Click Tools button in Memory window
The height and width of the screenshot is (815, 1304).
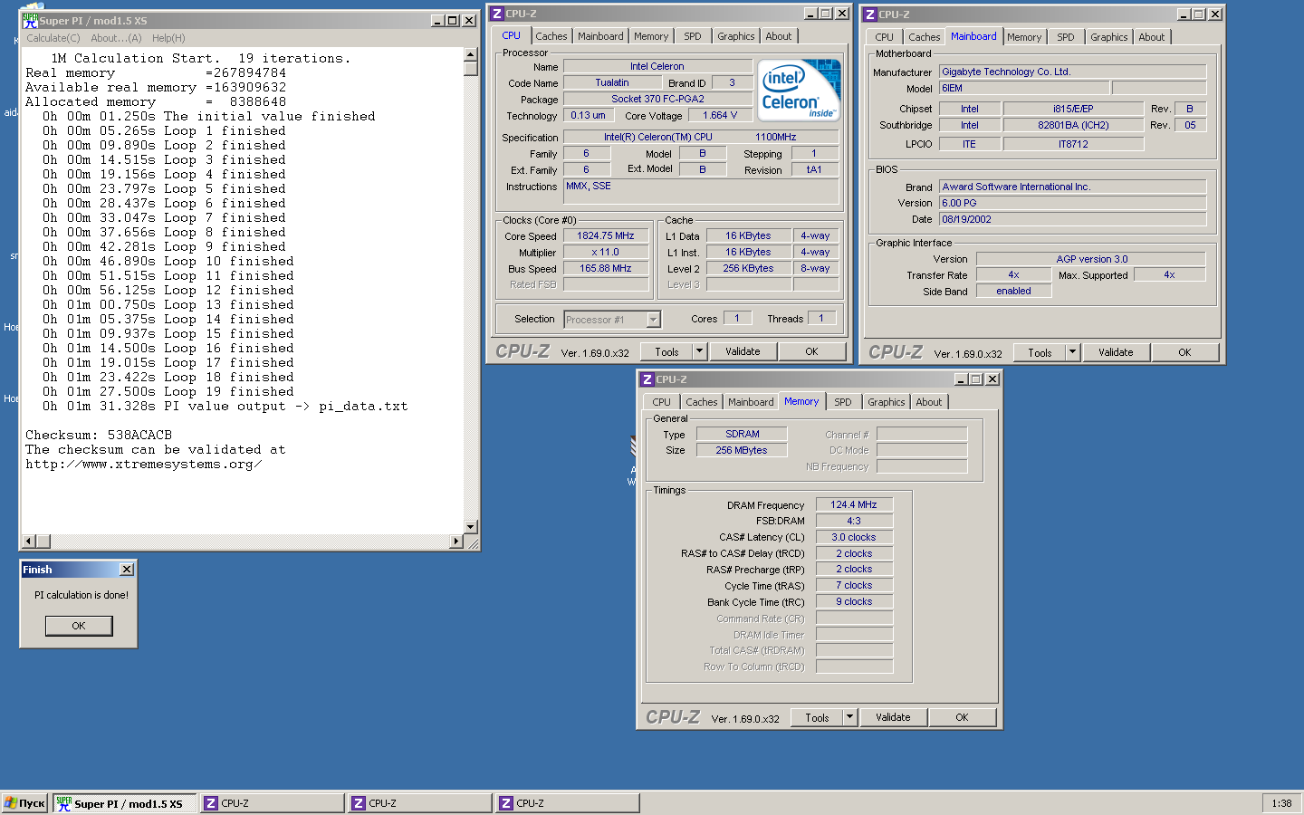point(818,717)
